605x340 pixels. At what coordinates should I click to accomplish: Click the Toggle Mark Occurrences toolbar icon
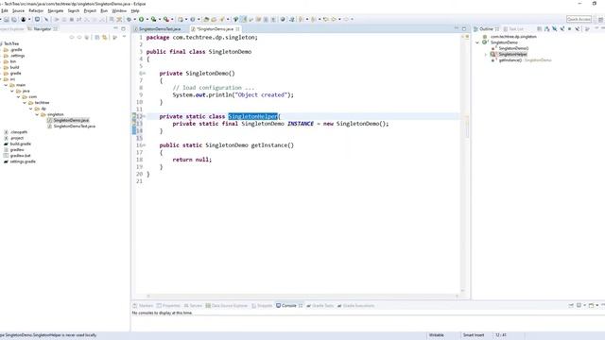point(244,19)
